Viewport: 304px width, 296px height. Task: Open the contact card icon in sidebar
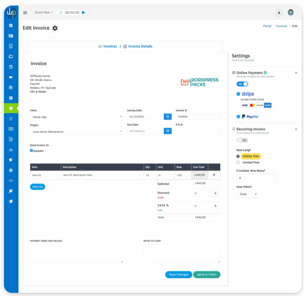tap(11, 36)
